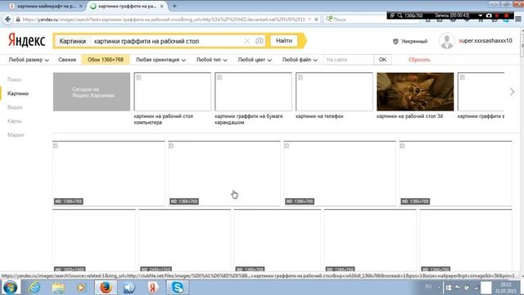Open the media player taskbar icon
Screen dimensions: 524x295
pos(81,288)
